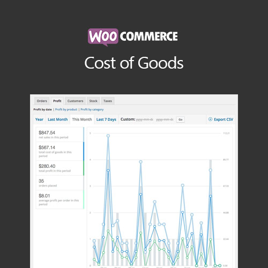Viewport: 268px width, 268px height.
Task: Export the report with Export CSV
Action: tap(221, 120)
